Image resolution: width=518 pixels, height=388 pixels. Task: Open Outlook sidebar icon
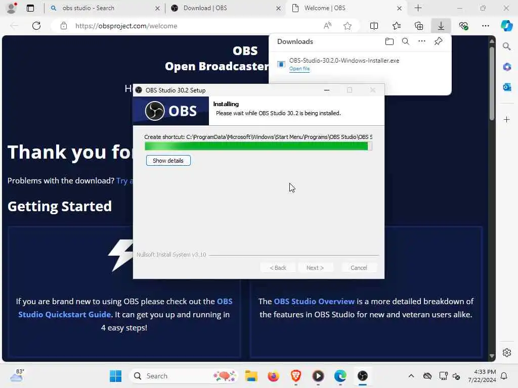click(x=507, y=87)
